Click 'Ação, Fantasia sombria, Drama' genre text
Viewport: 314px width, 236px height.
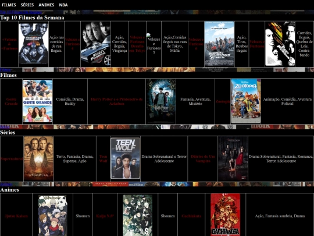pos(280,216)
